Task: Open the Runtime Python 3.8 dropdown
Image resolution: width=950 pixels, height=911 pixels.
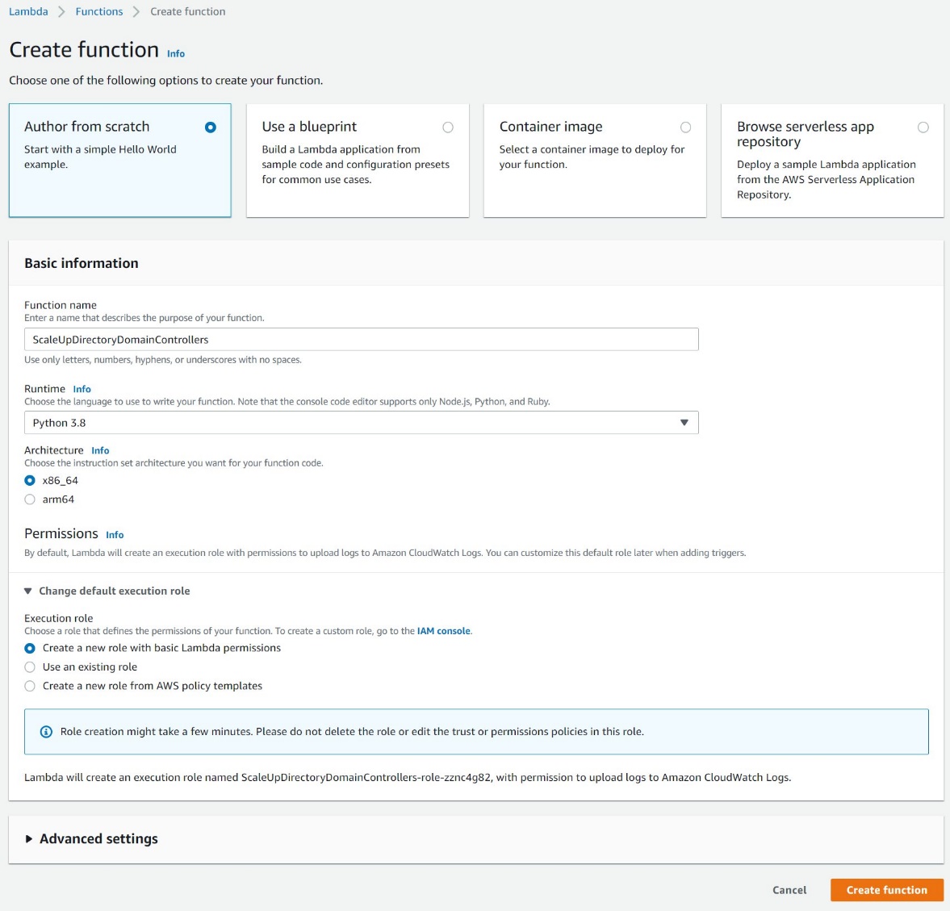Action: click(x=361, y=423)
